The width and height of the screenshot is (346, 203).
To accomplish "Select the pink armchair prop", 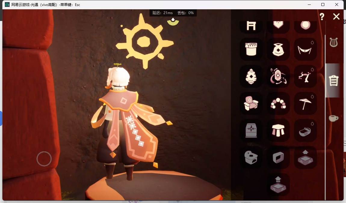I will pyautogui.click(x=251, y=103).
